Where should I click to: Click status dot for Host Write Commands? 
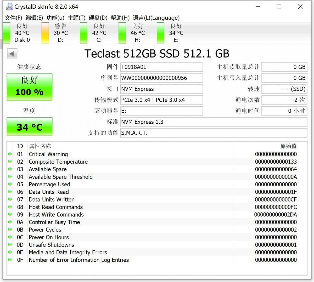click(10, 215)
